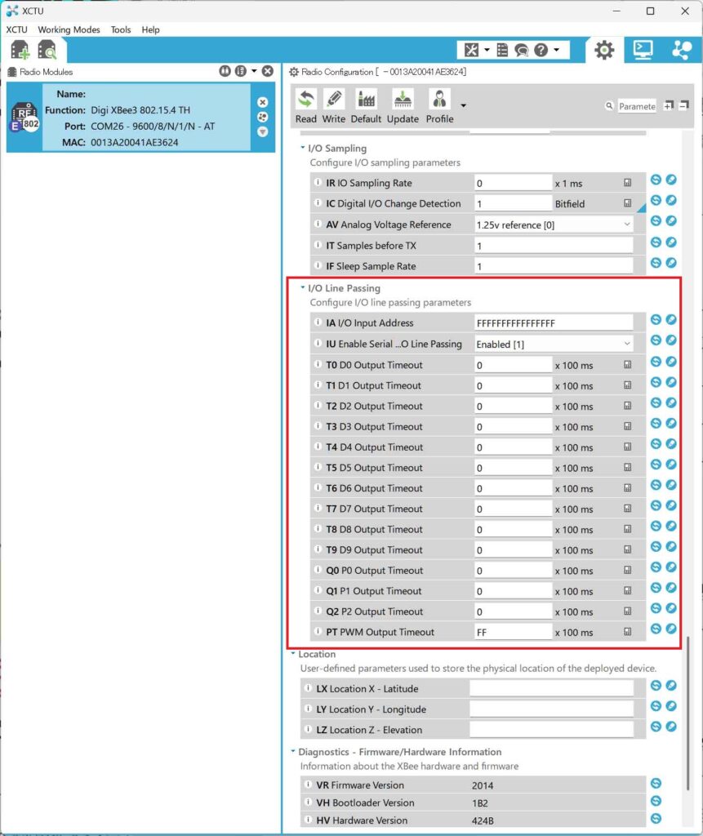This screenshot has height=836, width=703.
Task: Click Update firmware button
Action: click(x=403, y=107)
